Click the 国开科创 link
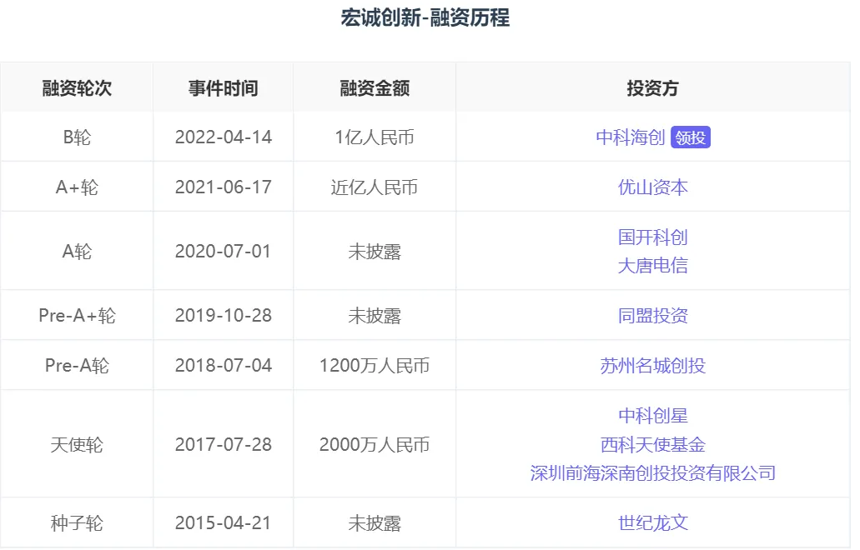860x550 pixels. [x=653, y=237]
